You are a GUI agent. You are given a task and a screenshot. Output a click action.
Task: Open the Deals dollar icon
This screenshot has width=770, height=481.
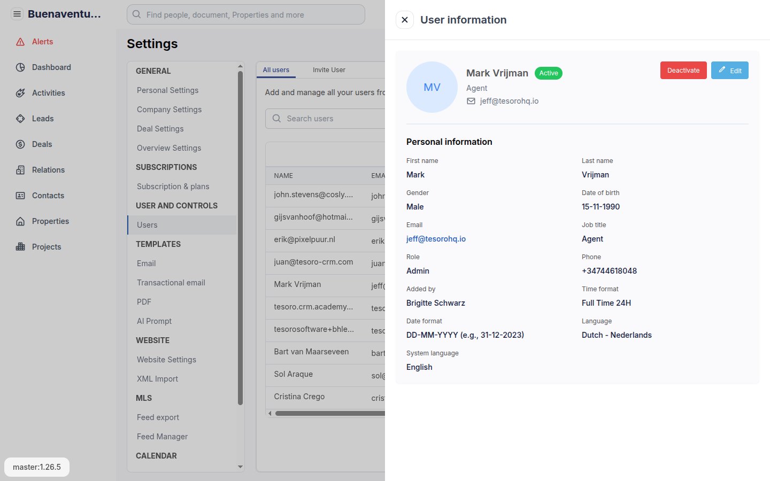20,144
